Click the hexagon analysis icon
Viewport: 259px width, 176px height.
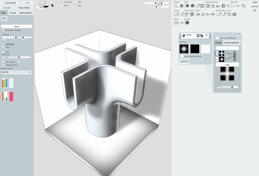coord(187,23)
